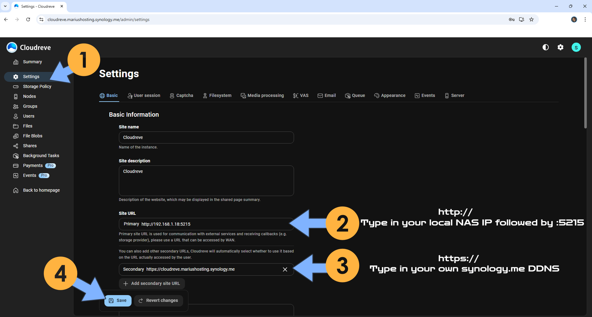Switch to the Events settings tab
The height and width of the screenshot is (317, 592).
point(425,95)
